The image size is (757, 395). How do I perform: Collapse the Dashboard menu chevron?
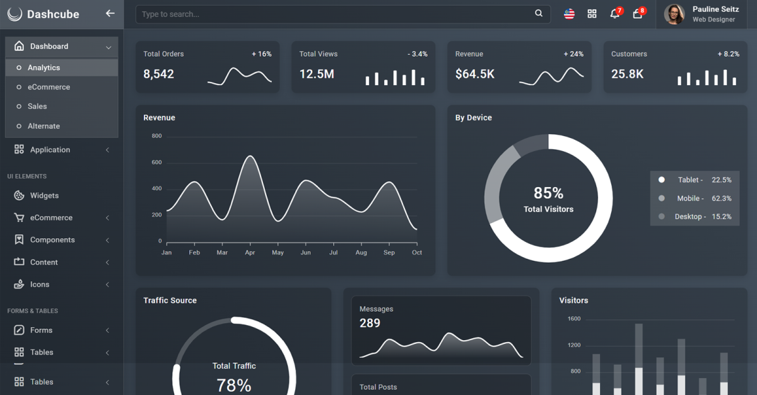click(108, 47)
